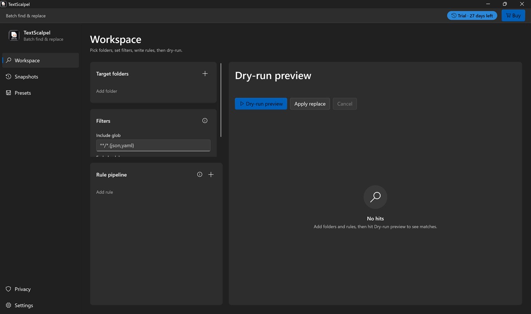Go to the Snapshots page
The height and width of the screenshot is (314, 531).
click(x=41, y=77)
